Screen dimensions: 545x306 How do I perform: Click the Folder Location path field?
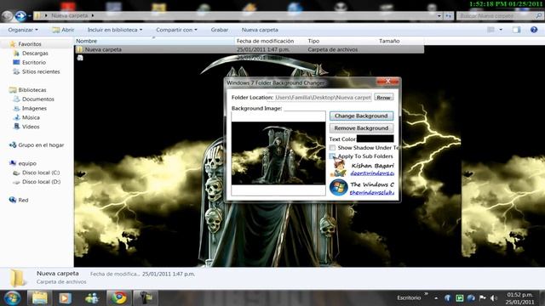point(323,98)
